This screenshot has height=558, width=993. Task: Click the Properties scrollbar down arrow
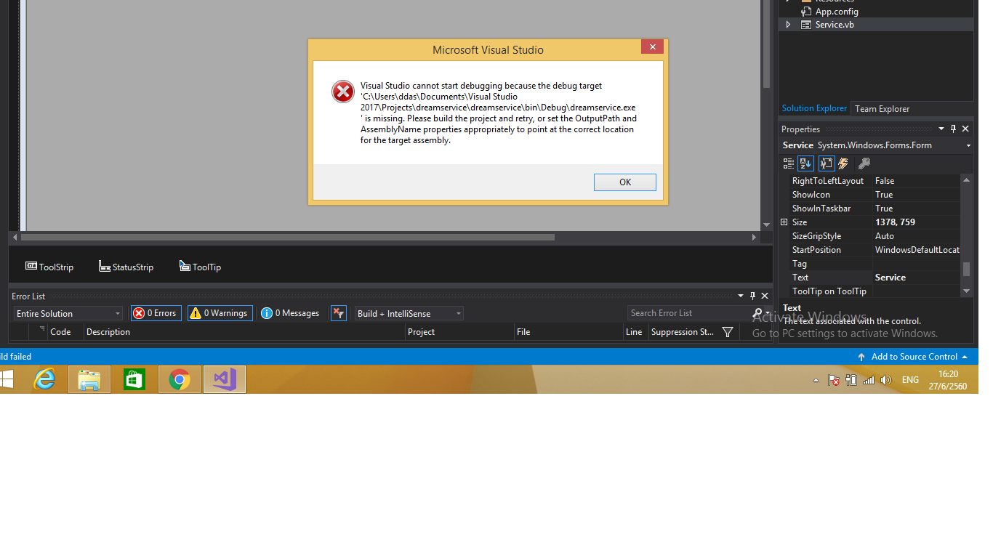(x=966, y=291)
